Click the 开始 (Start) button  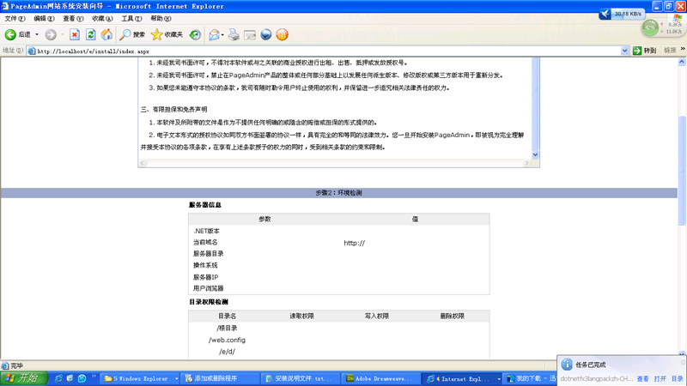click(21, 378)
